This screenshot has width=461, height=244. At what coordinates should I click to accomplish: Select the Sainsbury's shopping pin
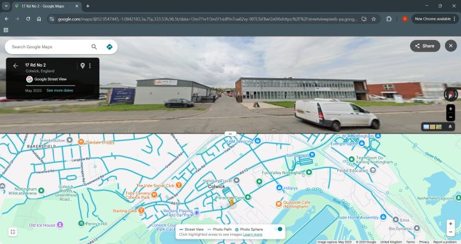312,154
